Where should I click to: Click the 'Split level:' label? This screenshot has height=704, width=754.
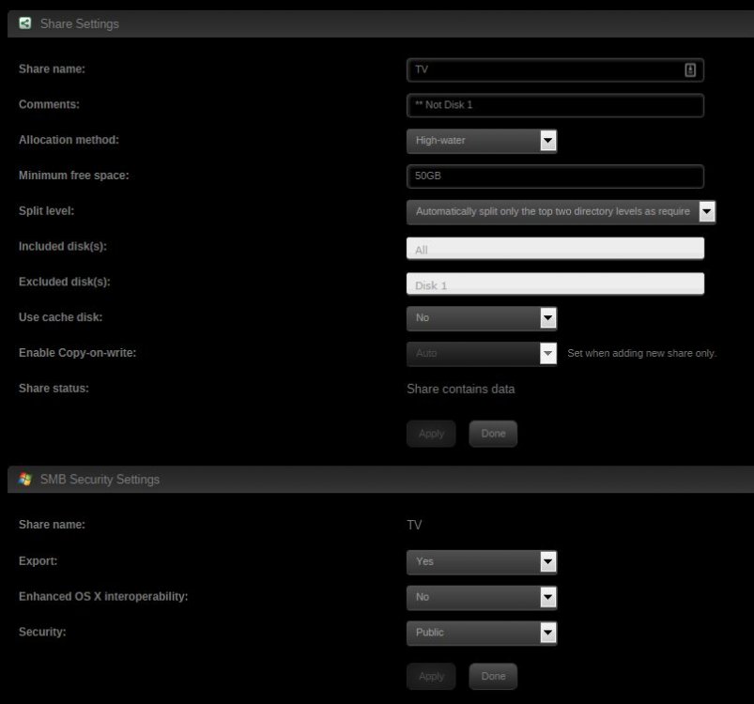[46, 211]
